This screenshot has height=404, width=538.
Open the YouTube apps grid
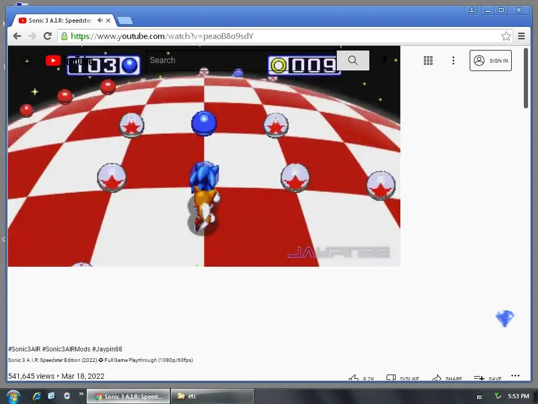point(428,60)
